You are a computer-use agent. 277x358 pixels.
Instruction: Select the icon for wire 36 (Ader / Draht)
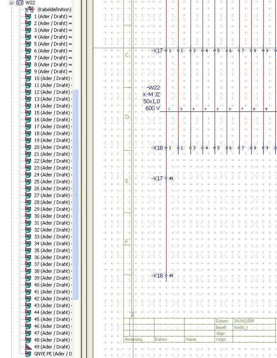(28, 257)
